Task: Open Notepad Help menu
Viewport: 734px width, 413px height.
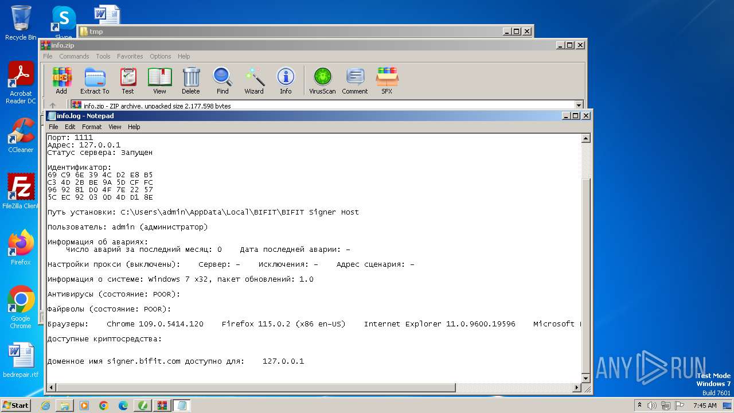Action: pyautogui.click(x=134, y=127)
